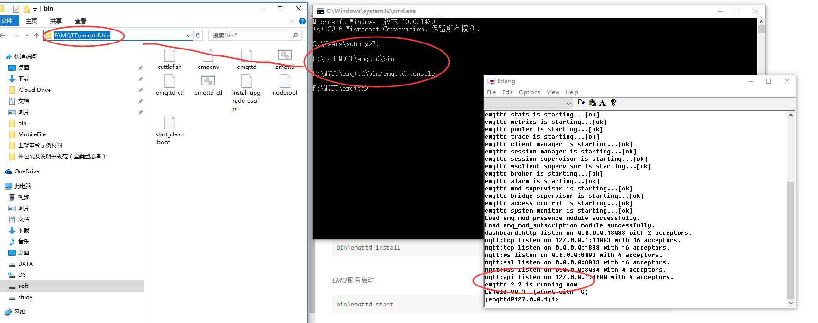This screenshot has height=323, width=818.
Task: Click the 'bin\emqttd start' code text
Action: (365, 304)
